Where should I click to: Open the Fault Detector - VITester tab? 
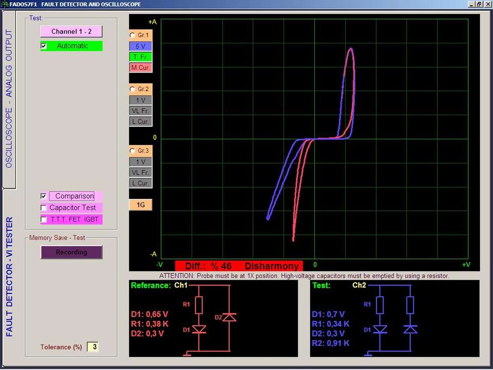point(9,276)
